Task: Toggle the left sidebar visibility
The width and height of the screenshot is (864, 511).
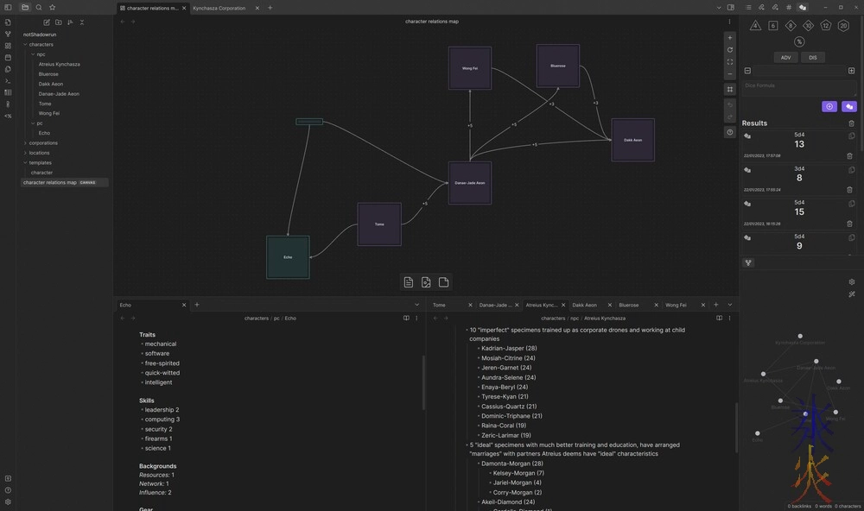Action: point(8,8)
